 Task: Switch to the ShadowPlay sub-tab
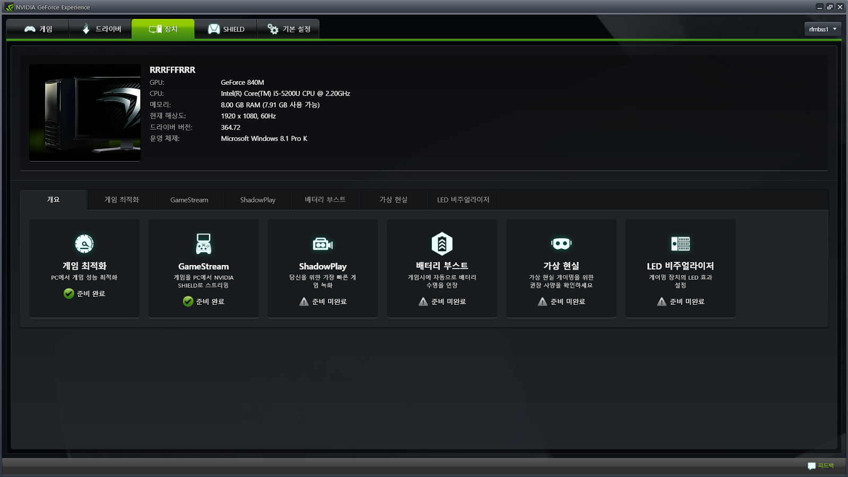[x=258, y=200]
